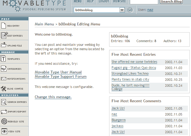Screen dimensions: 191x136
Task: Focus the blog search text field
Action: tap(144, 2)
